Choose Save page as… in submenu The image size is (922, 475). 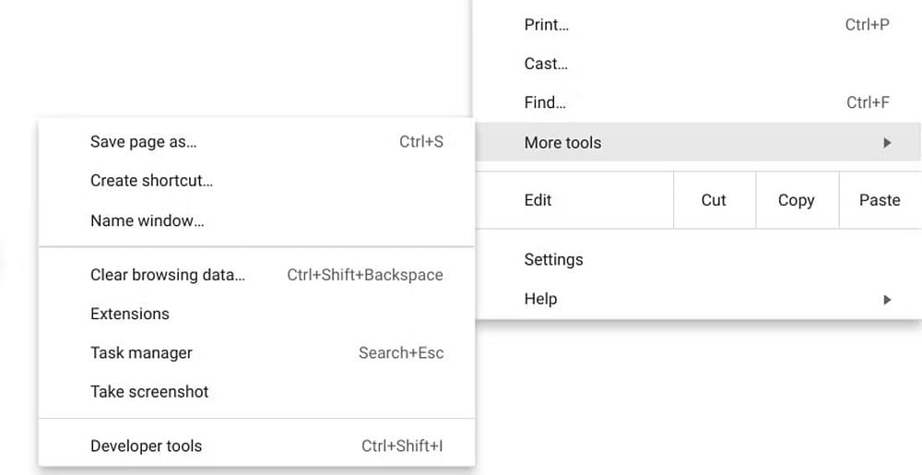tap(256, 142)
